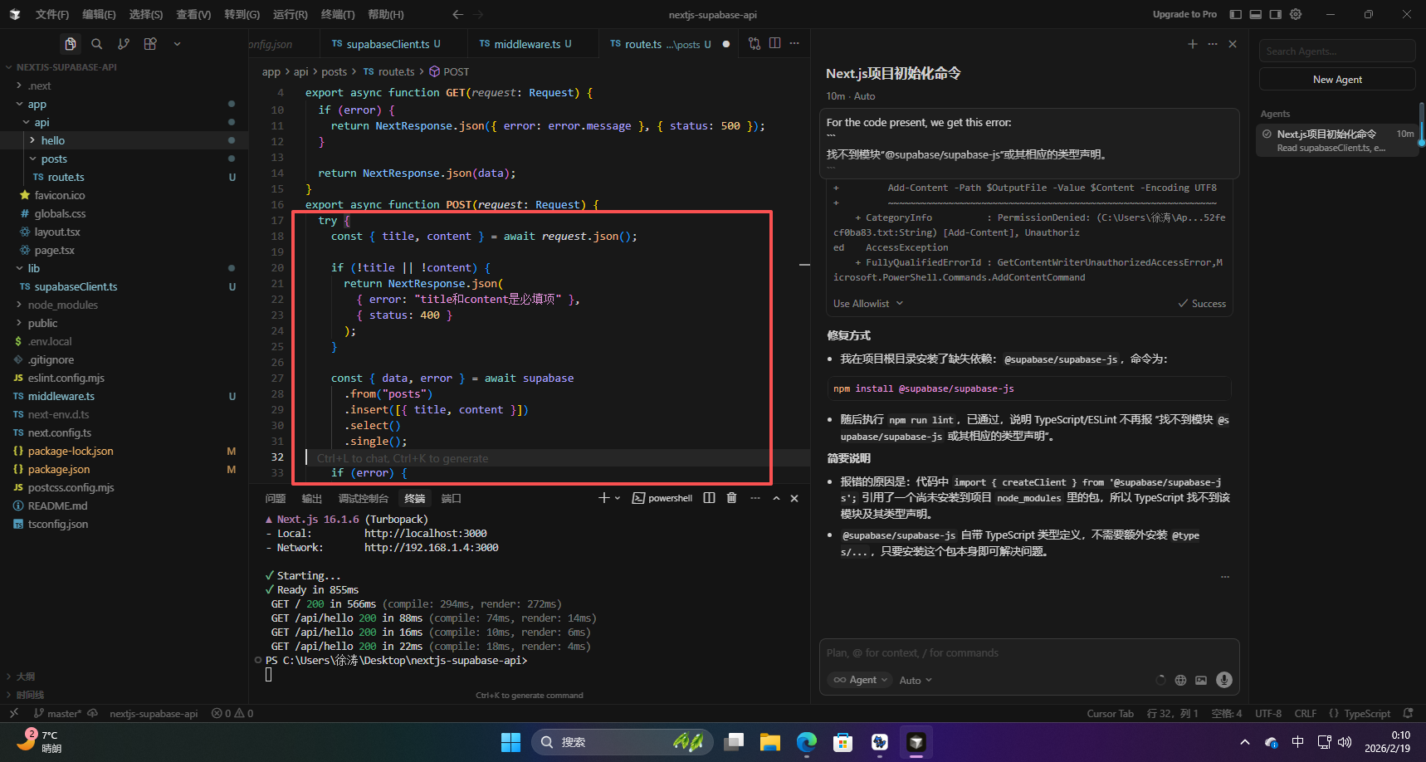Image resolution: width=1426 pixels, height=762 pixels.
Task: Open tsconfig.json file in explorer
Action: point(58,525)
